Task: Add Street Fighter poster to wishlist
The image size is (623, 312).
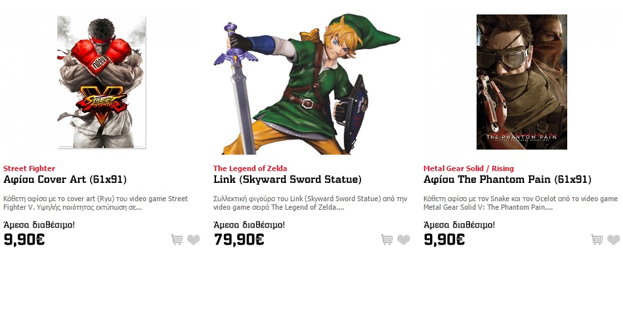Action: click(x=194, y=240)
